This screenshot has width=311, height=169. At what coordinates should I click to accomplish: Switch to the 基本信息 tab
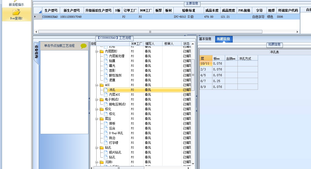pyautogui.click(x=205, y=39)
